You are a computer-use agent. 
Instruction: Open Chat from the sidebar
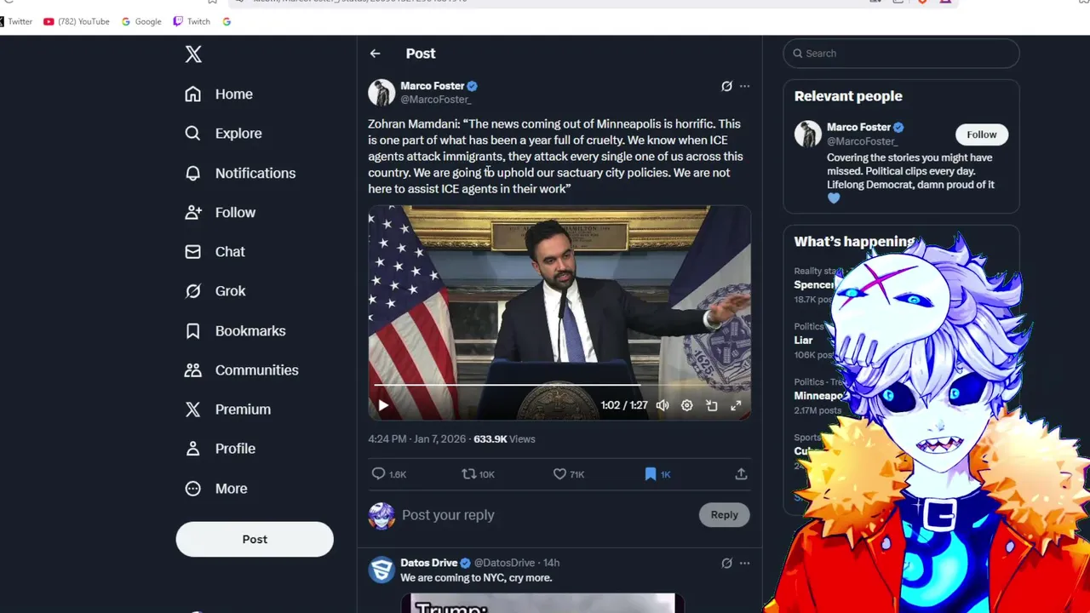click(x=215, y=252)
